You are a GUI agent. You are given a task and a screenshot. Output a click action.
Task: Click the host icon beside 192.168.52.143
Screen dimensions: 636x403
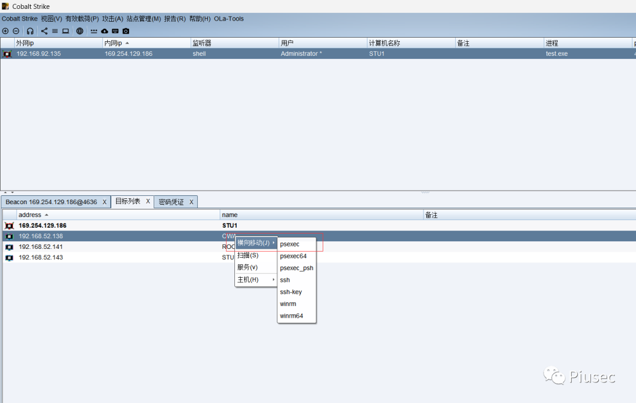(x=9, y=257)
